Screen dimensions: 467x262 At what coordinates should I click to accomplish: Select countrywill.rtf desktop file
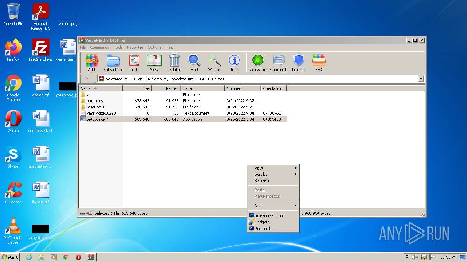40,122
